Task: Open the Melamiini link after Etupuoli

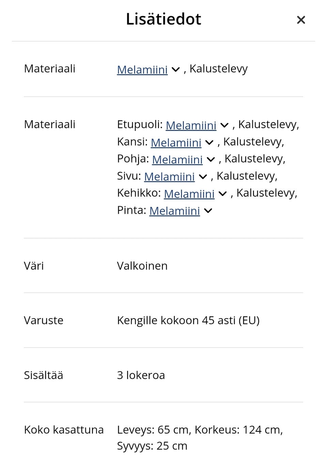Action: click(x=191, y=125)
